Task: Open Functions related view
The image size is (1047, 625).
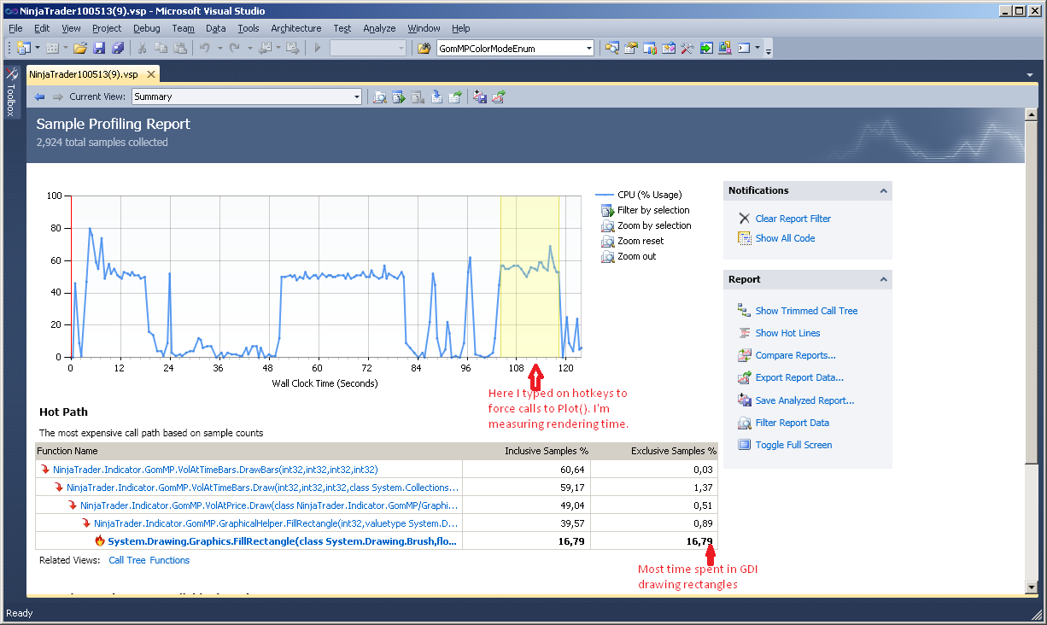Action: click(x=170, y=560)
